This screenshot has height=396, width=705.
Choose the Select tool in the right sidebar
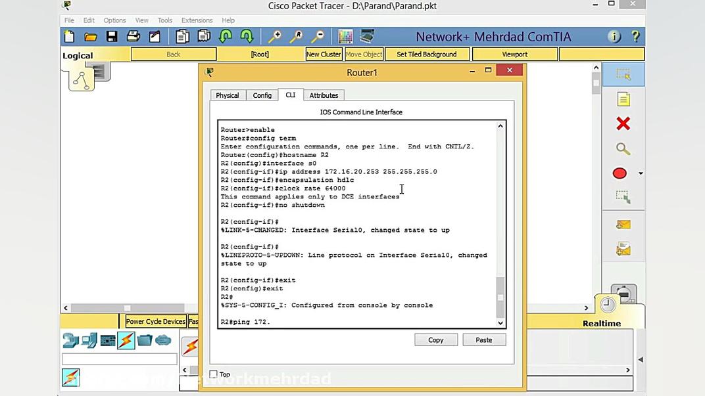(623, 74)
